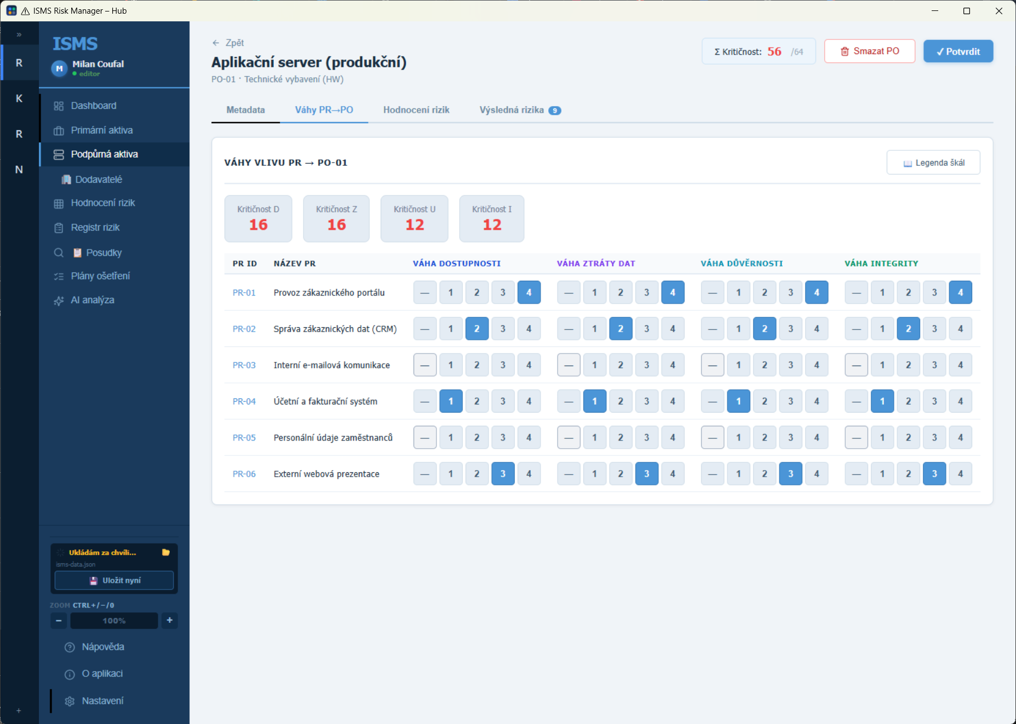Open Registr rizik from sidebar
The width and height of the screenshot is (1016, 724).
click(x=114, y=228)
